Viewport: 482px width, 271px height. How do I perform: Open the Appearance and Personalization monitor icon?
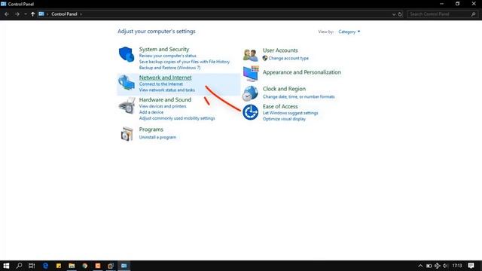click(x=251, y=74)
